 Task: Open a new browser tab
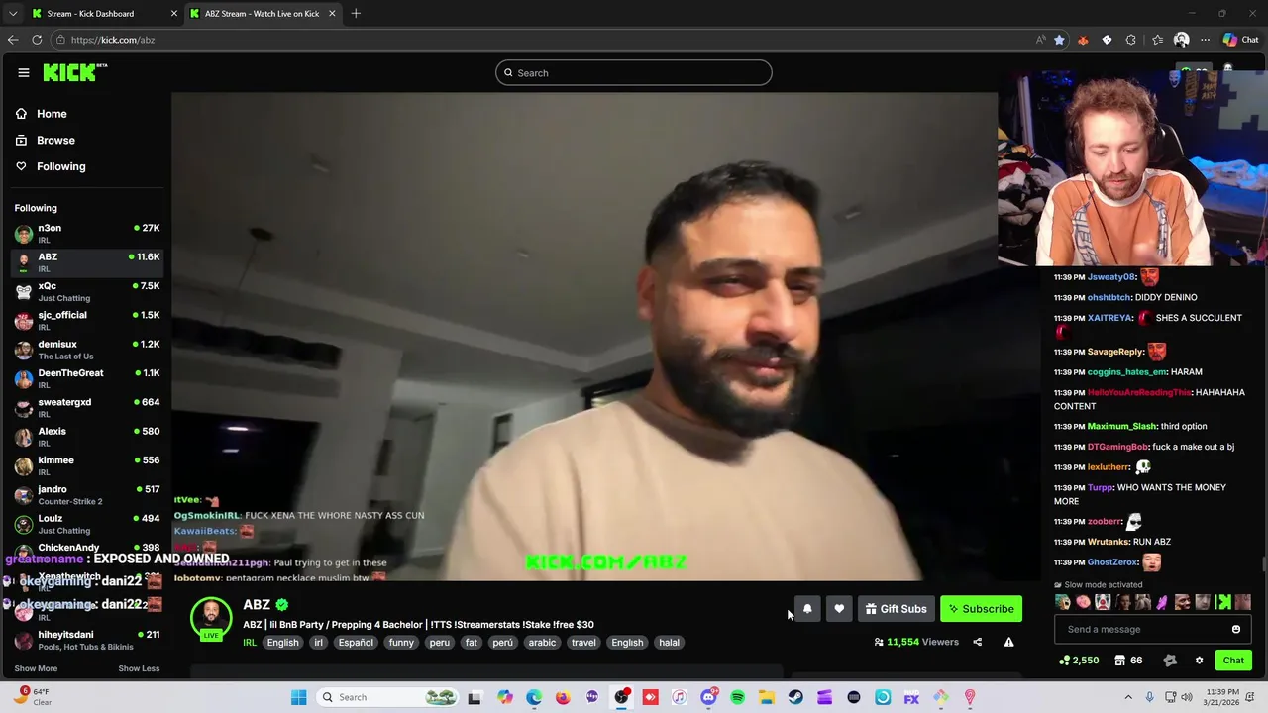pos(356,14)
